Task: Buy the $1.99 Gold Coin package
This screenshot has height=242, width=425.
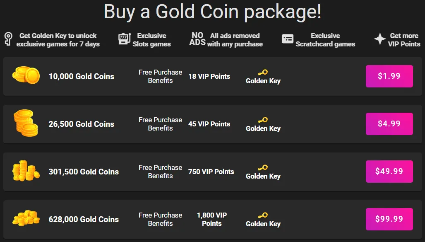Action: click(389, 76)
